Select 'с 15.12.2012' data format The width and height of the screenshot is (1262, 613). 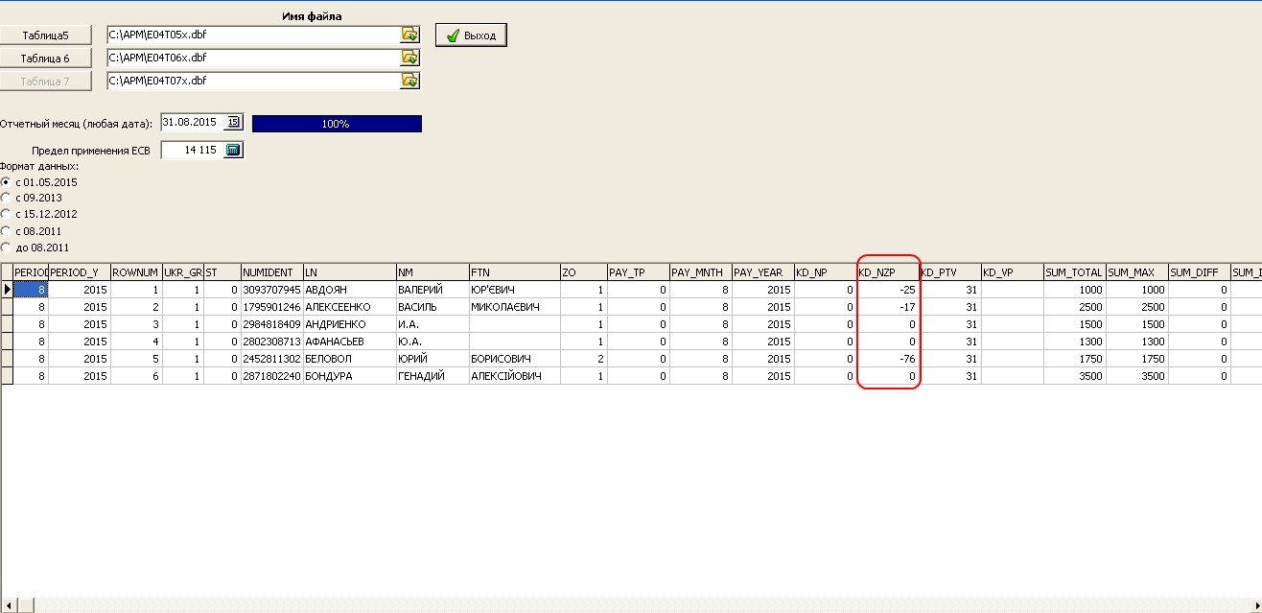click(6, 214)
